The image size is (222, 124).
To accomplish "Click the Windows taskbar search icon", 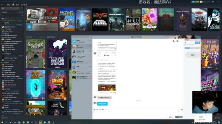I will point(6,122).
